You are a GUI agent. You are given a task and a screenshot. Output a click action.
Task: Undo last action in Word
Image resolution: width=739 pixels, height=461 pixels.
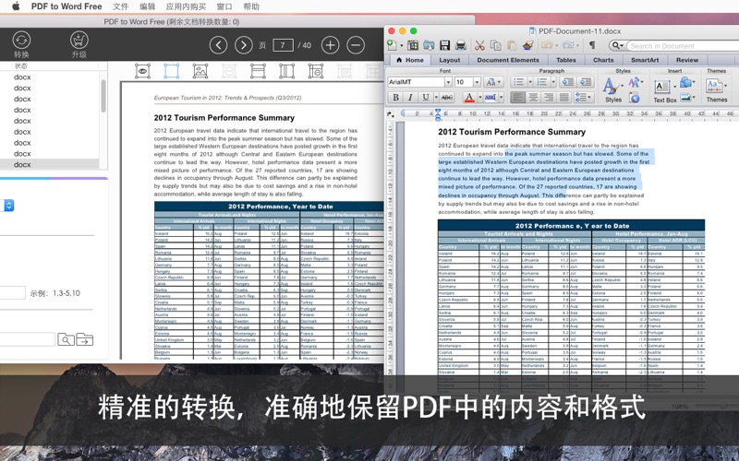547,45
